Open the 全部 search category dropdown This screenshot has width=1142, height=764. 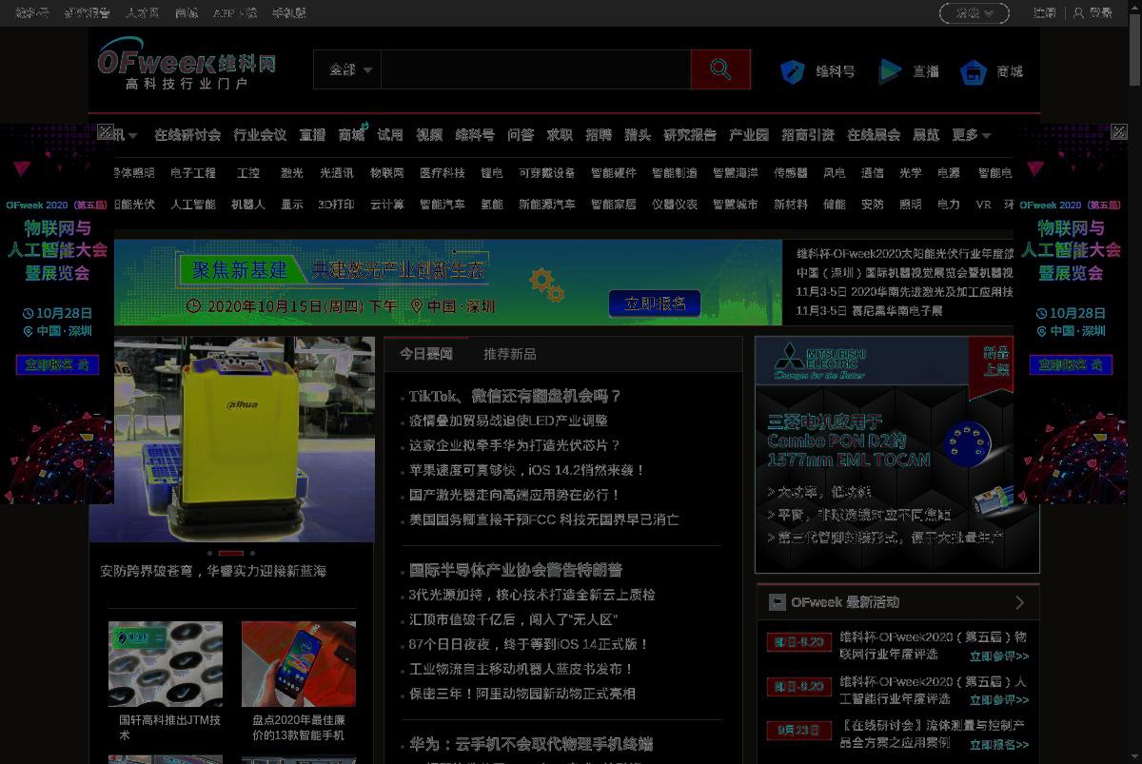(x=351, y=69)
